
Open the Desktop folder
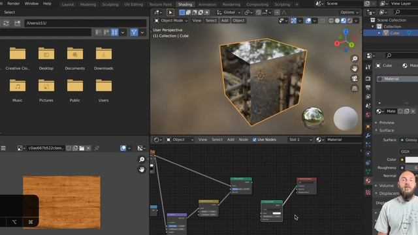click(x=46, y=59)
